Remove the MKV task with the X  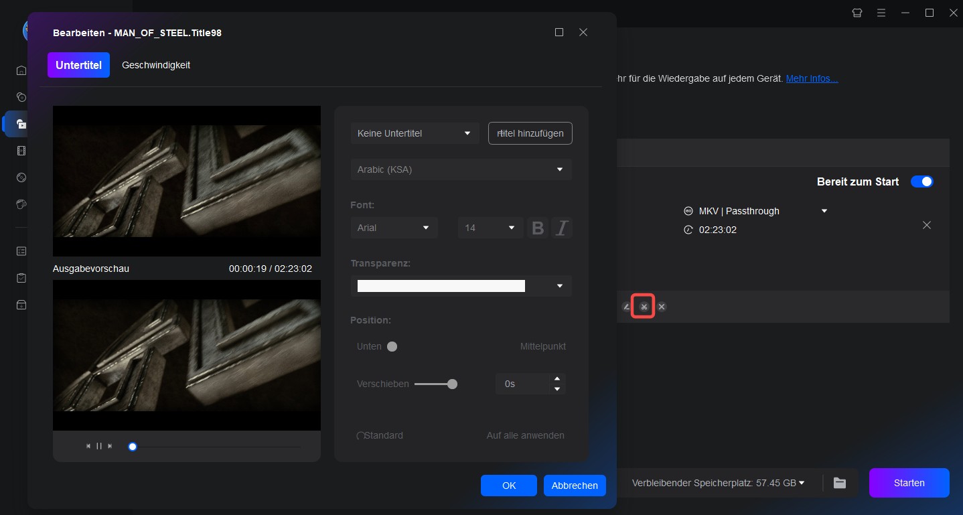[x=927, y=225]
